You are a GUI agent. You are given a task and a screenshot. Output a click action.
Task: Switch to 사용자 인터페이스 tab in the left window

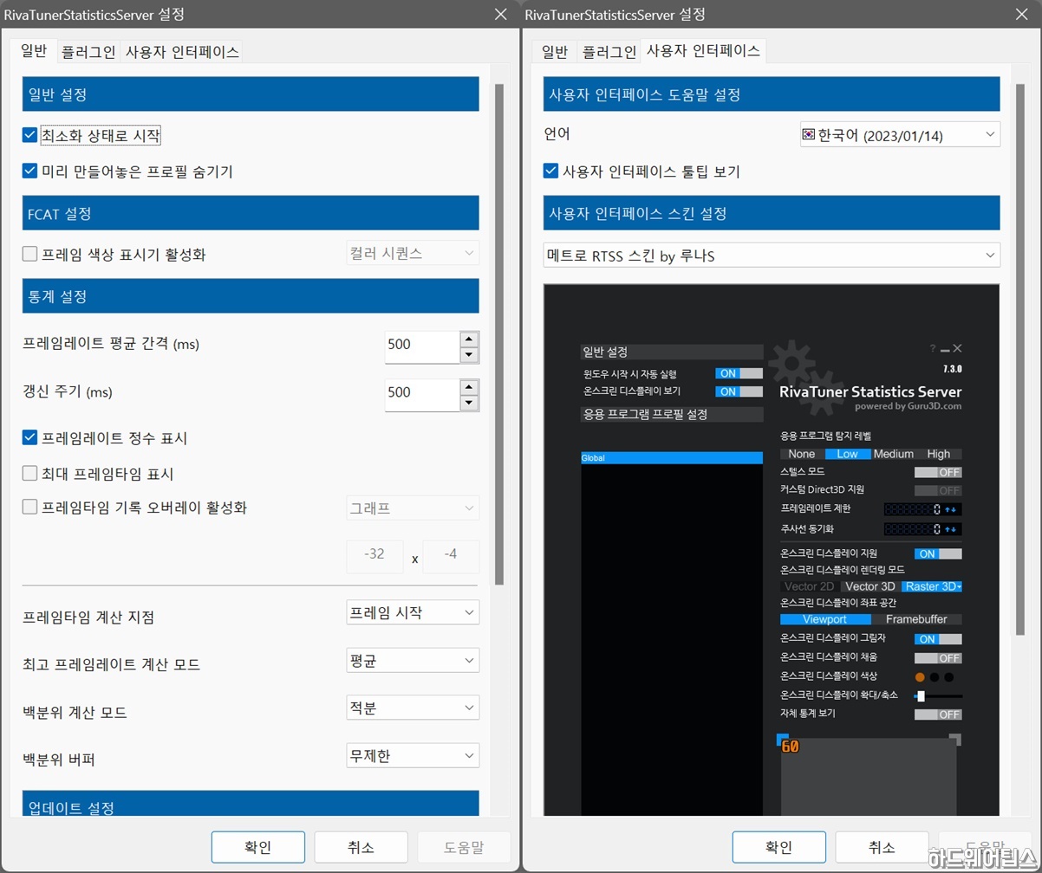tap(182, 52)
